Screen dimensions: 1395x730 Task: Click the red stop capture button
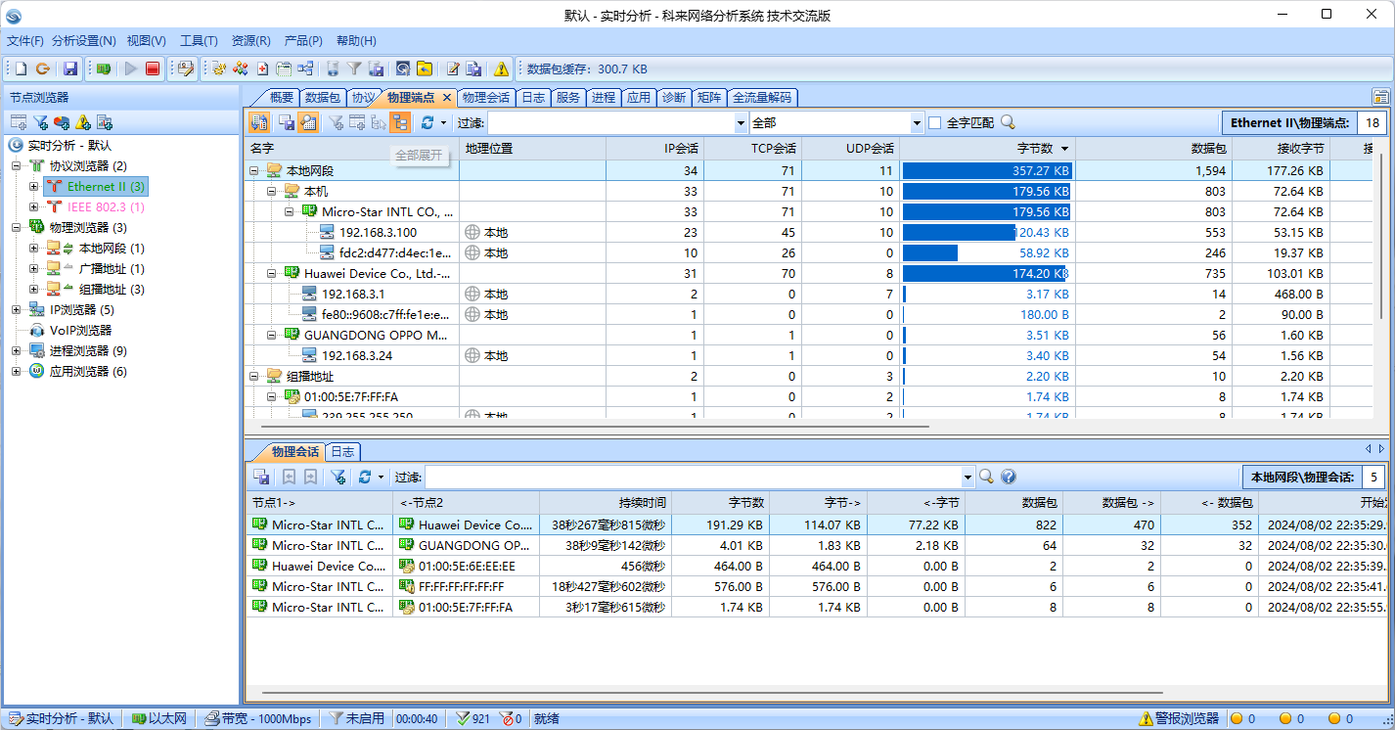153,68
